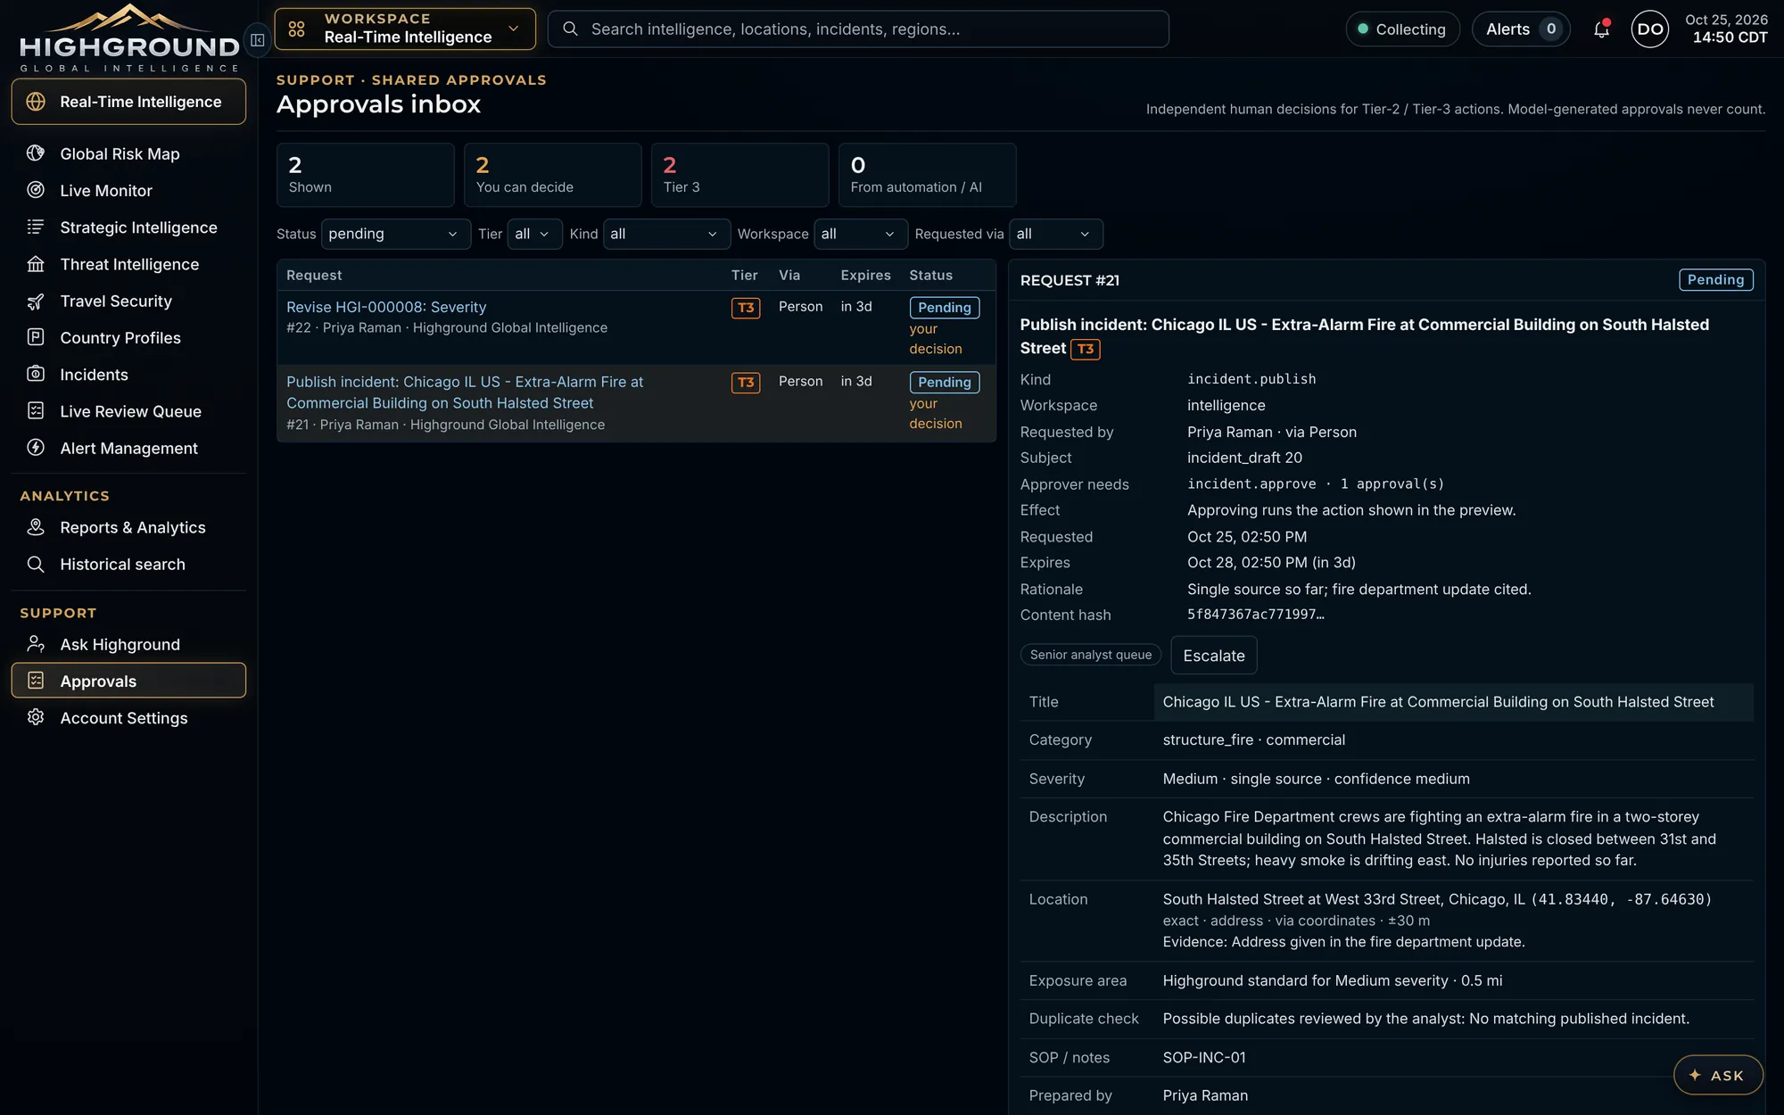Click the Alerts counter button

coord(1520,29)
